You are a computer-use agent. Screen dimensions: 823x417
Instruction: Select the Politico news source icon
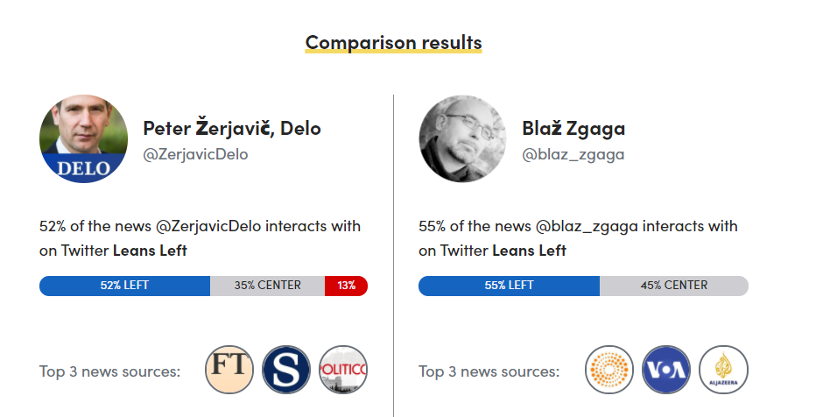point(343,370)
